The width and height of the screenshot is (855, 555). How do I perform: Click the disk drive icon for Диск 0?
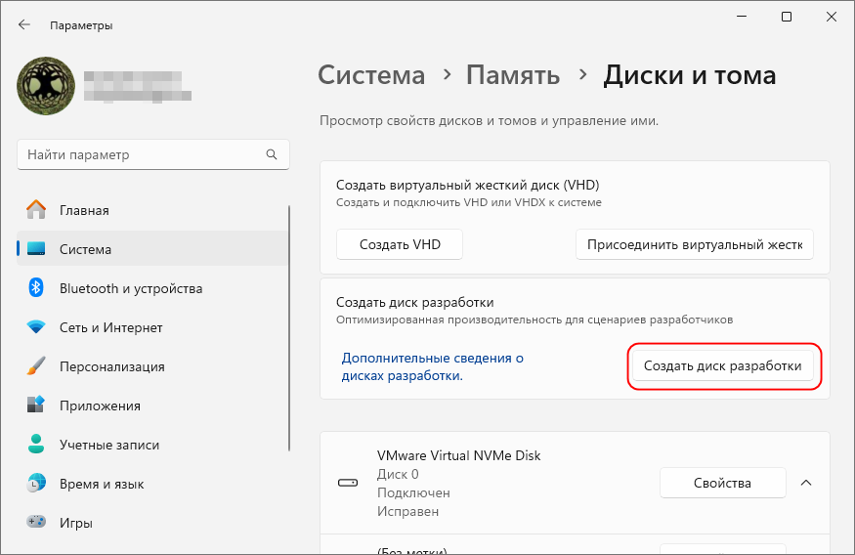click(348, 483)
